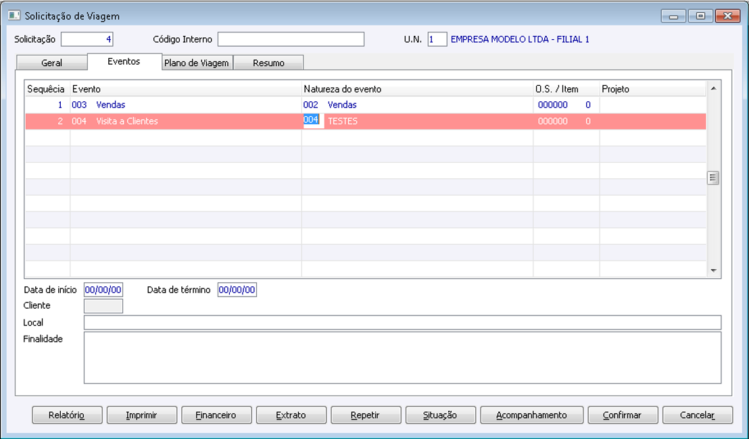Screen dimensions: 749x439
Task: Click the events grid scrollbar thumb
Action: [713, 178]
